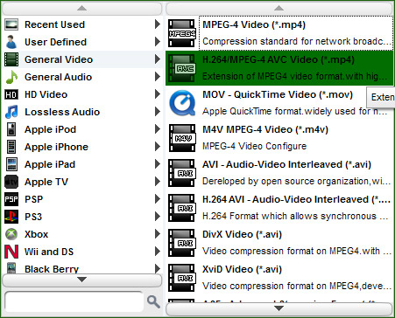
Task: Click the format search input field
Action: pos(74,301)
